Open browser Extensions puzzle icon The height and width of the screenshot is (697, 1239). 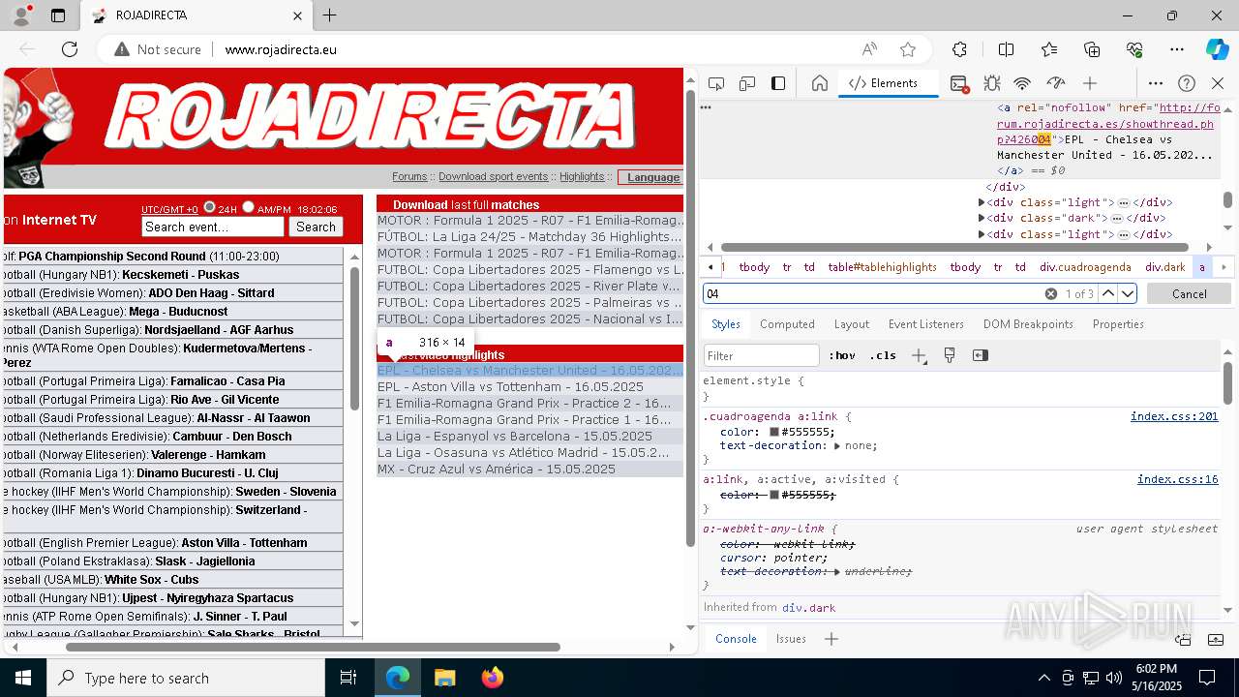(959, 49)
